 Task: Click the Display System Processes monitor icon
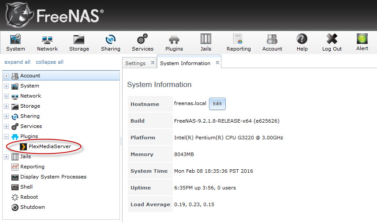click(x=15, y=177)
